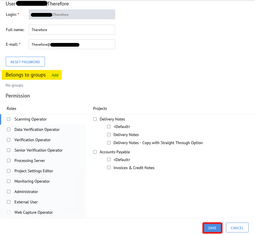Check the top-level Delivery Notes project checkbox
The width and height of the screenshot is (255, 235).
[95, 119]
